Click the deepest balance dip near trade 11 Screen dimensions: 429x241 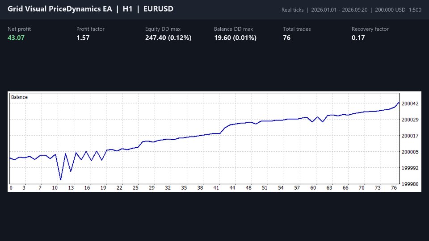point(60,179)
